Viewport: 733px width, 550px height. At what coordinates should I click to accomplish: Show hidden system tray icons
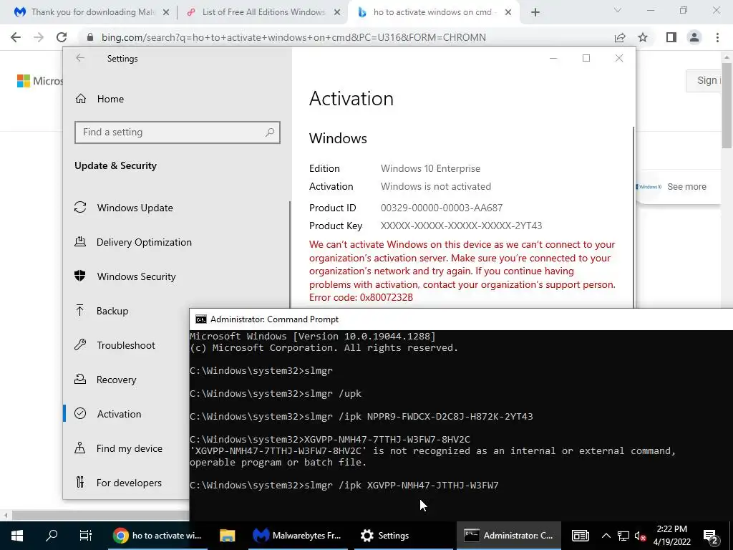[606, 536]
